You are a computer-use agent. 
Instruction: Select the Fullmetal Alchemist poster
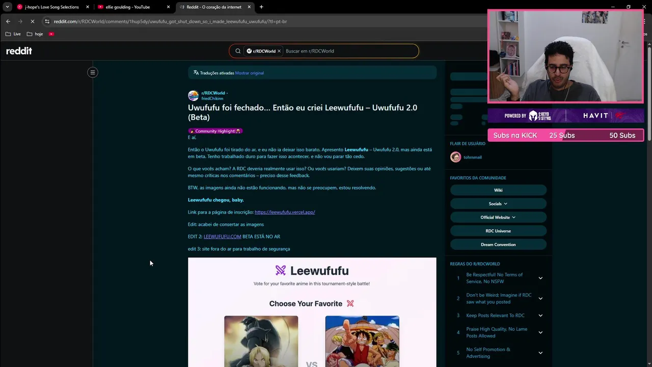[261, 341]
